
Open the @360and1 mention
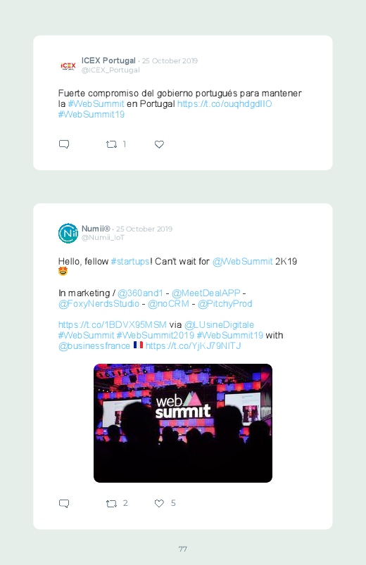pyautogui.click(x=140, y=293)
